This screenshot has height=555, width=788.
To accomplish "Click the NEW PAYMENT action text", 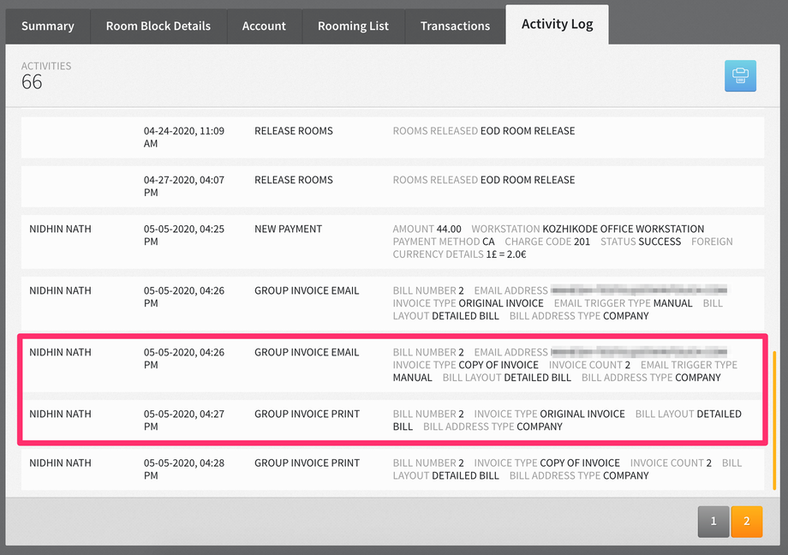I will (288, 229).
